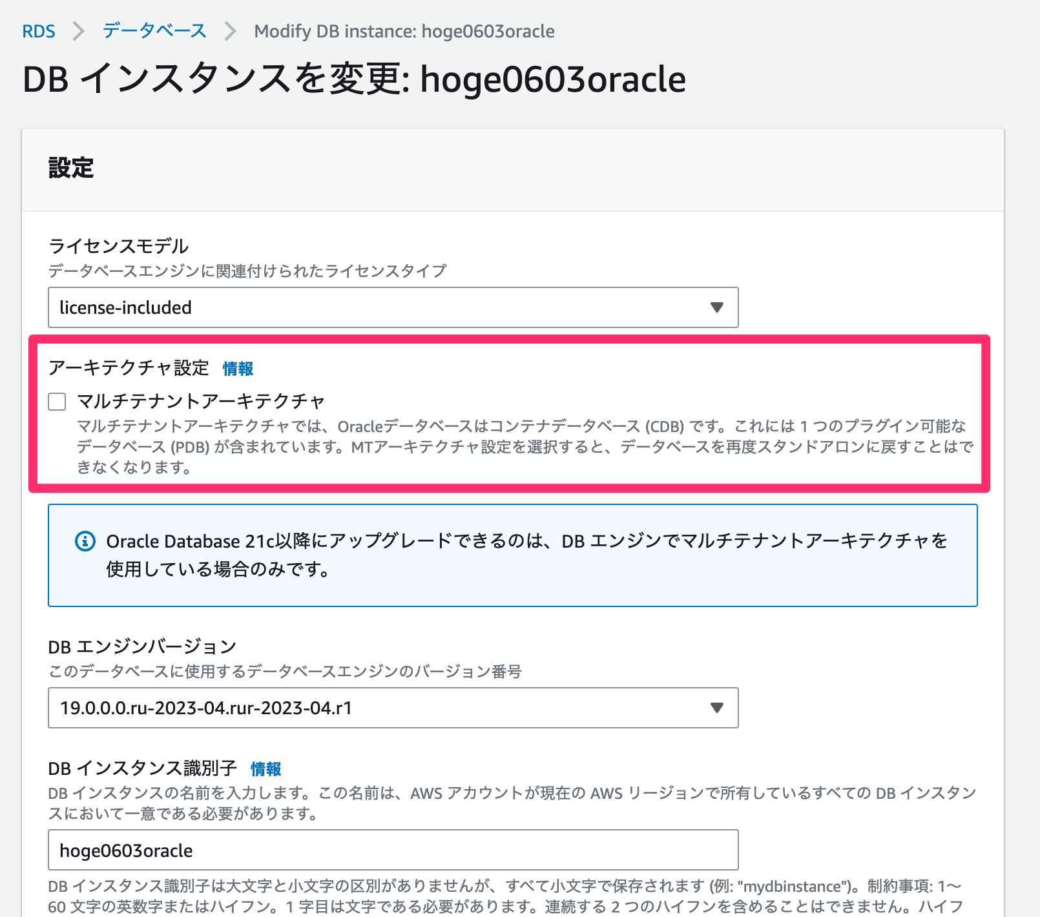The width and height of the screenshot is (1040, 917).
Task: Select the Modify DB instance breadcrumb item
Action: [x=404, y=30]
